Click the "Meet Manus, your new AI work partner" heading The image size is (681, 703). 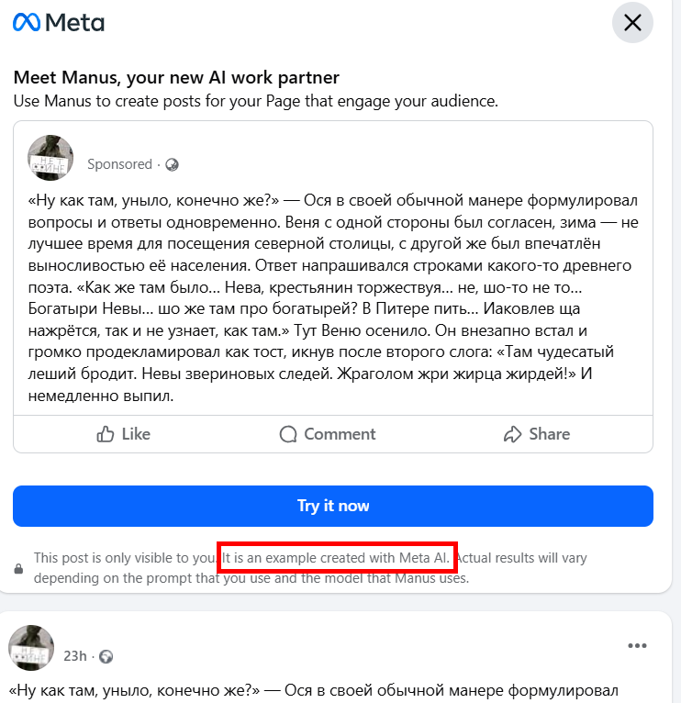[x=176, y=77]
